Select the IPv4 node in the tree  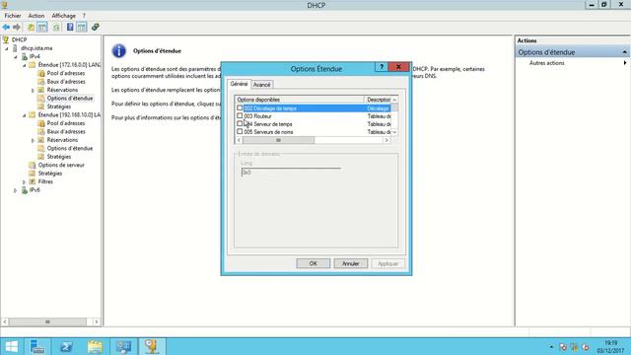click(35, 56)
